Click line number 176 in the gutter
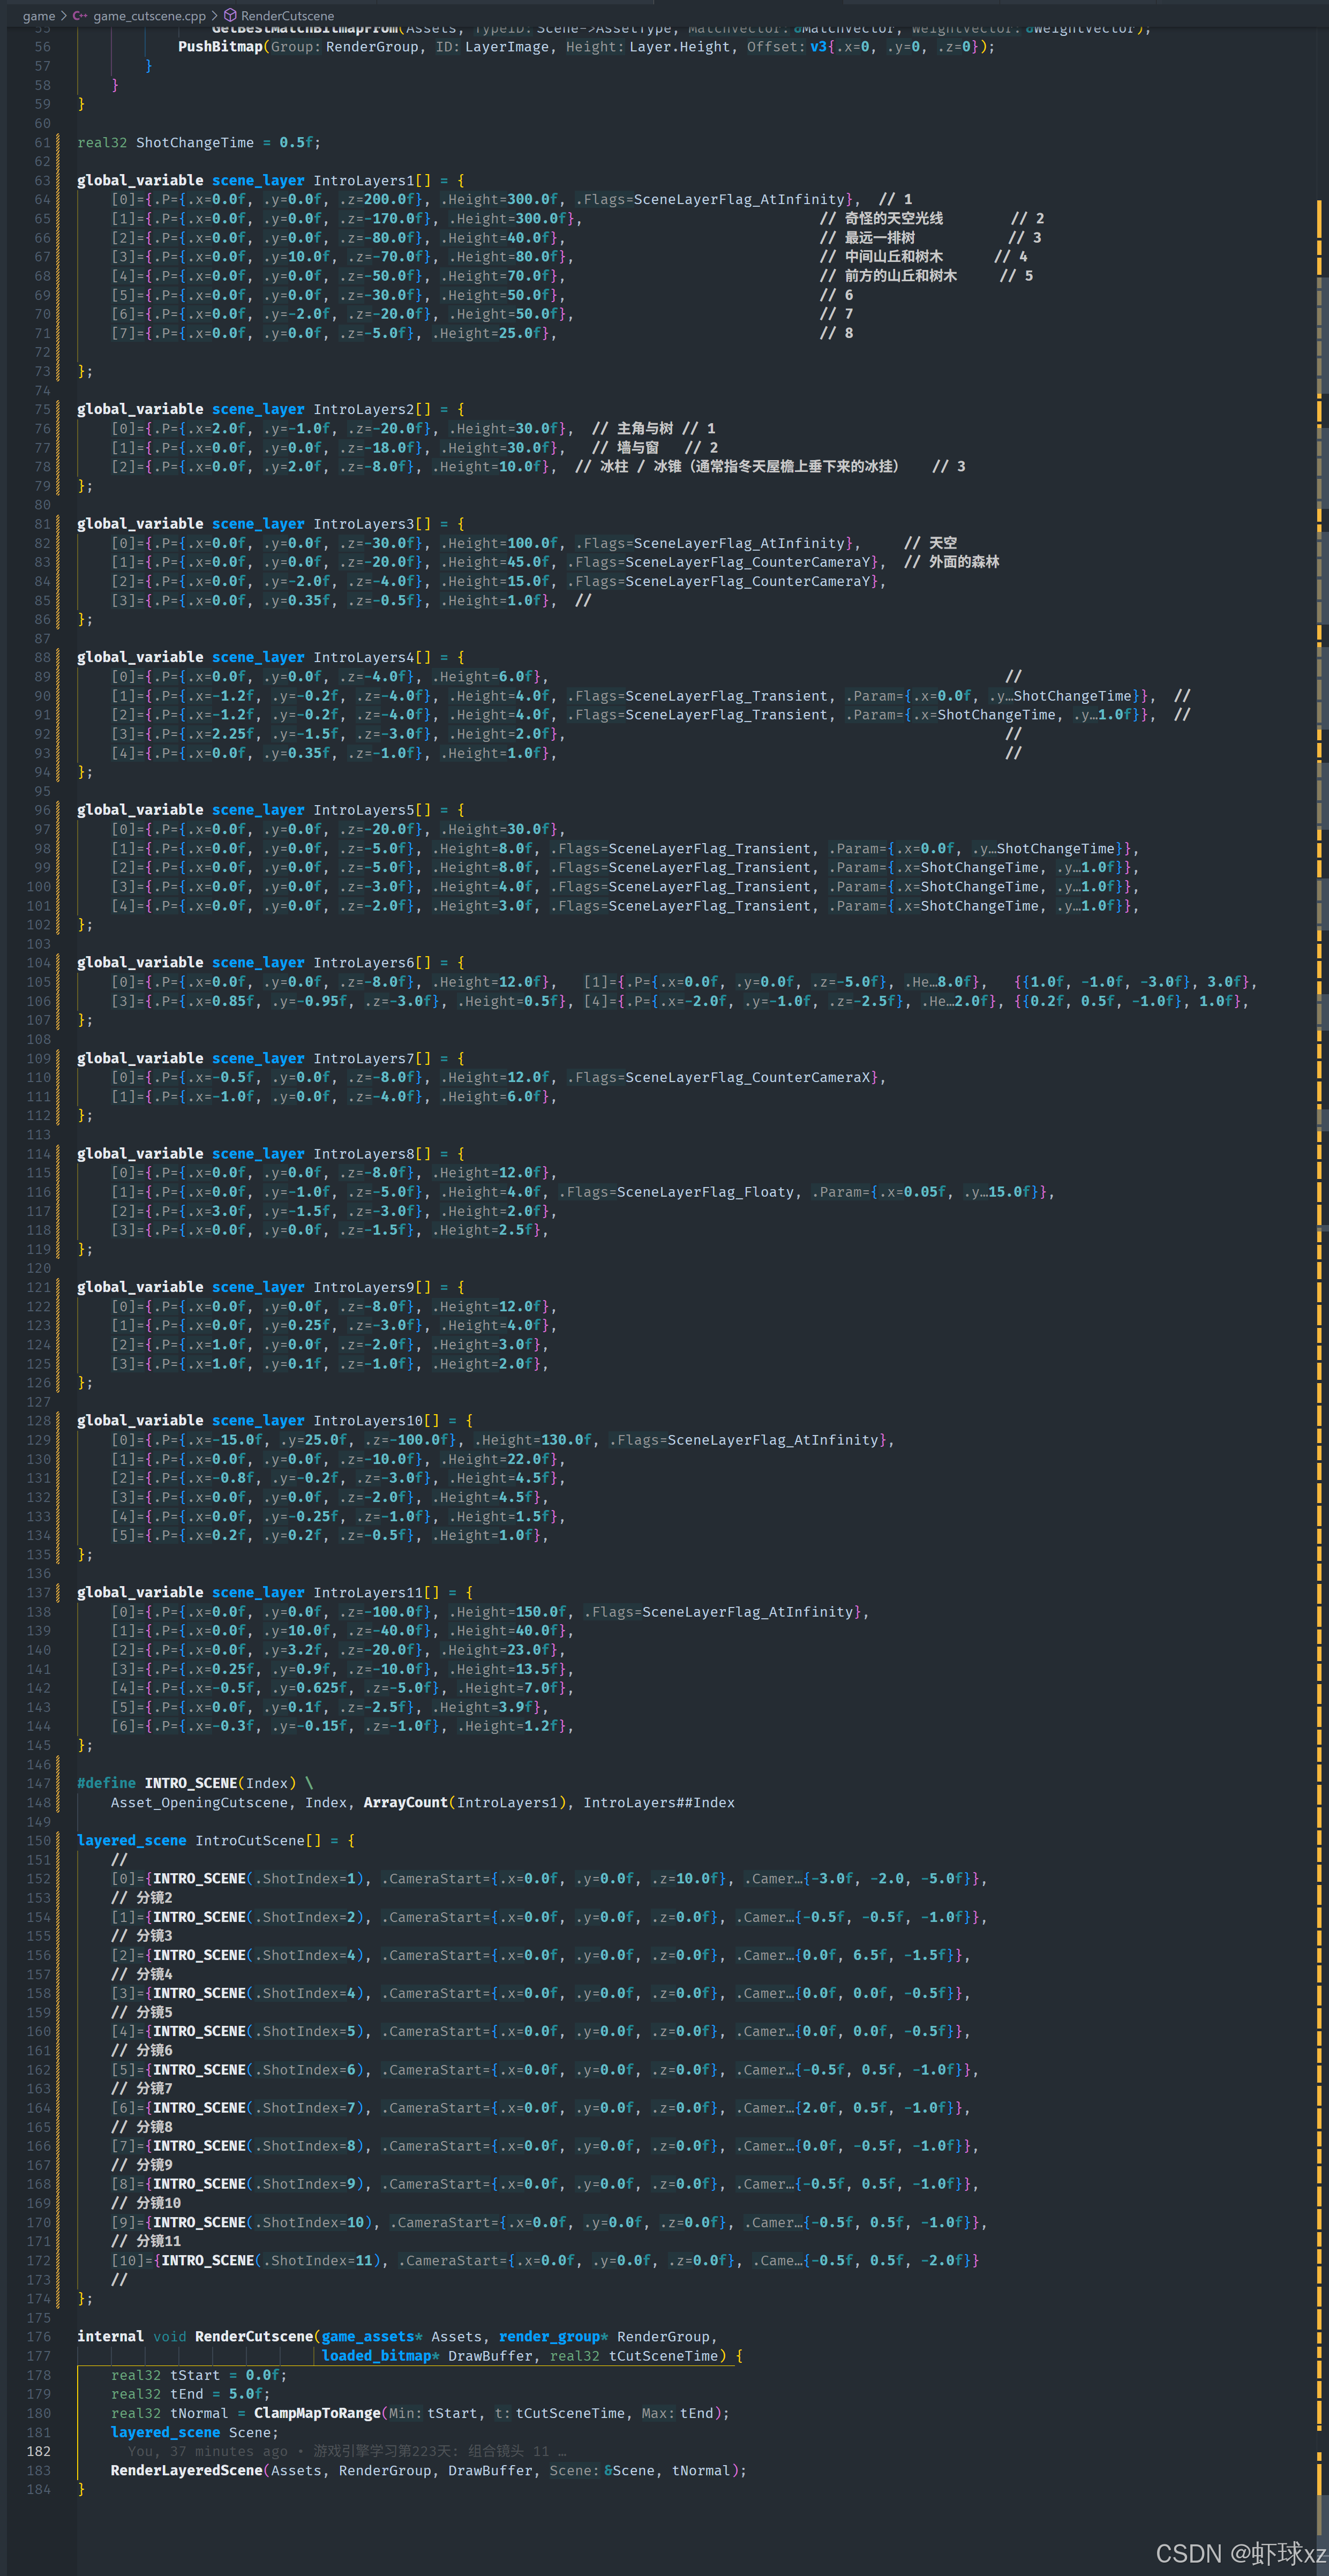 coord(39,2336)
